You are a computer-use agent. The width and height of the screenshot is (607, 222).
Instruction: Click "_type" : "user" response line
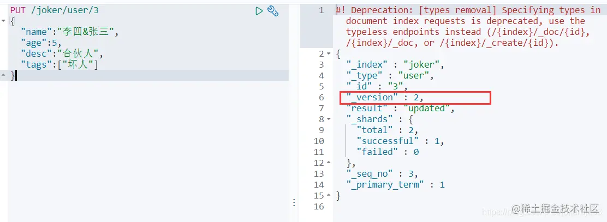[x=390, y=75]
